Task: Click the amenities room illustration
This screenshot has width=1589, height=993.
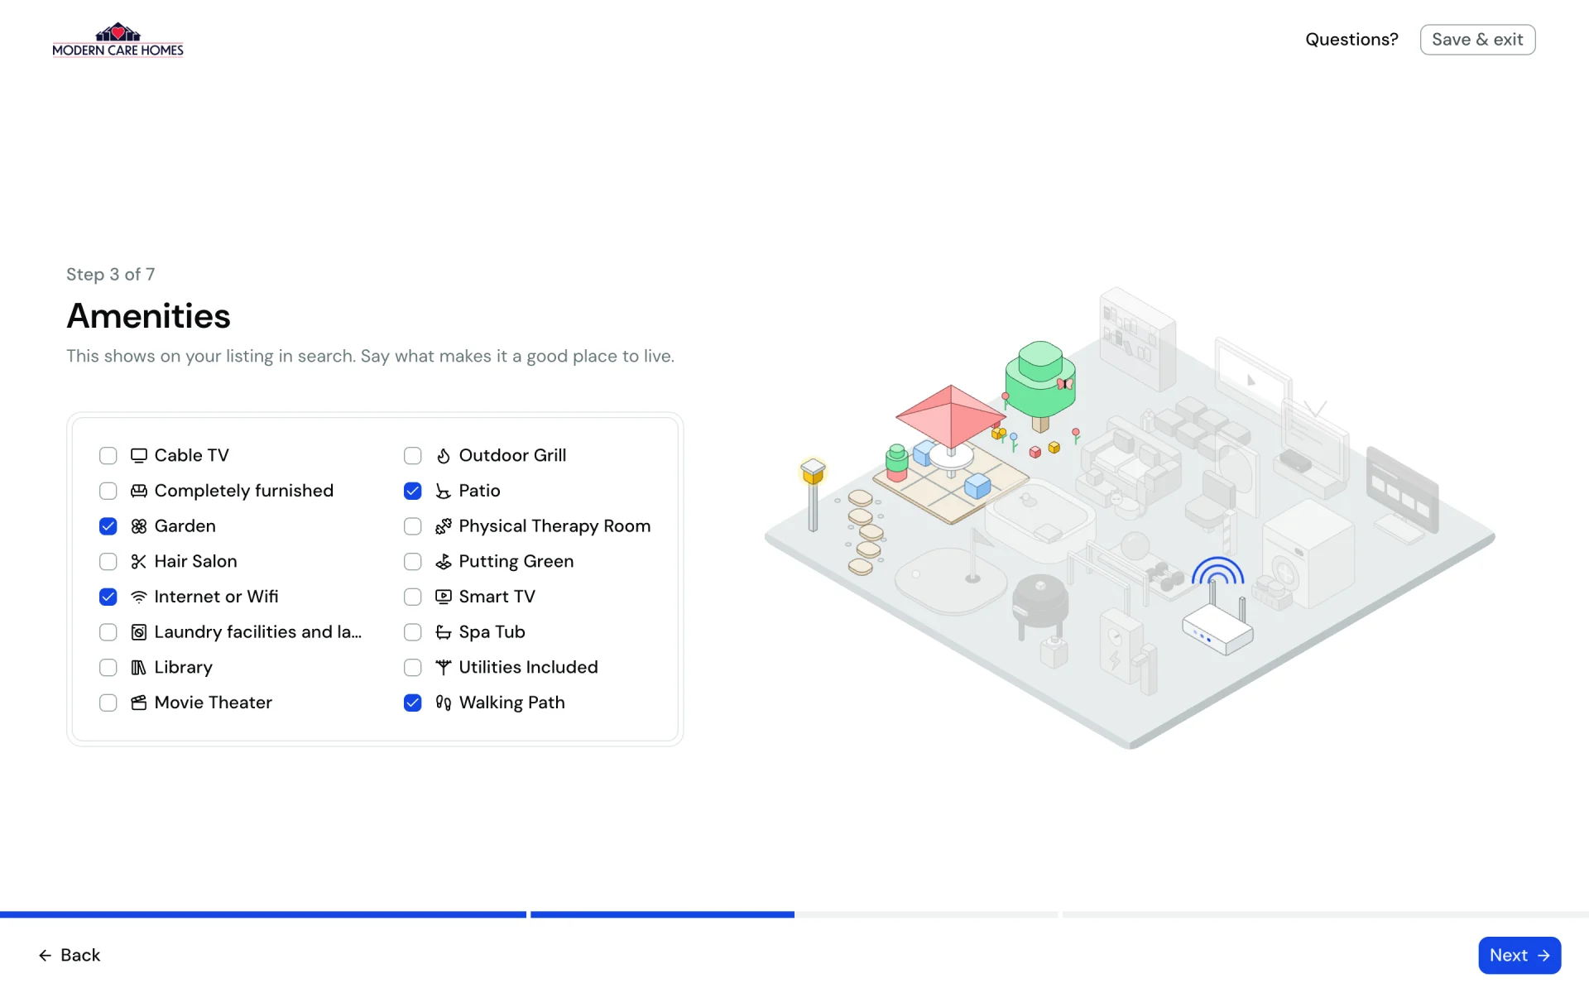Action: (1130, 517)
